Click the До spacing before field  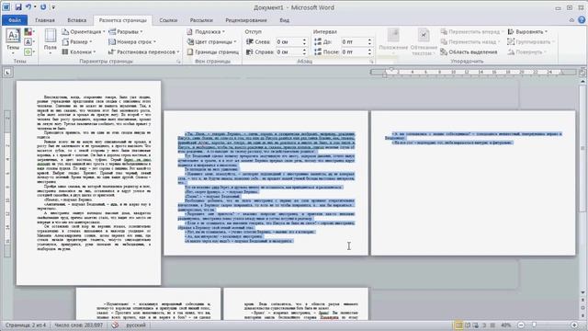pos(354,41)
